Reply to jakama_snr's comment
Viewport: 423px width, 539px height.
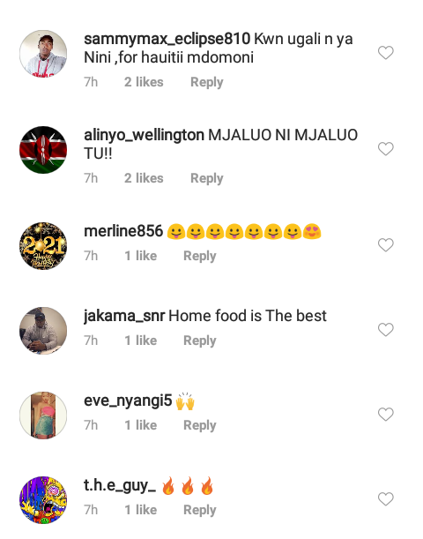pyautogui.click(x=200, y=341)
